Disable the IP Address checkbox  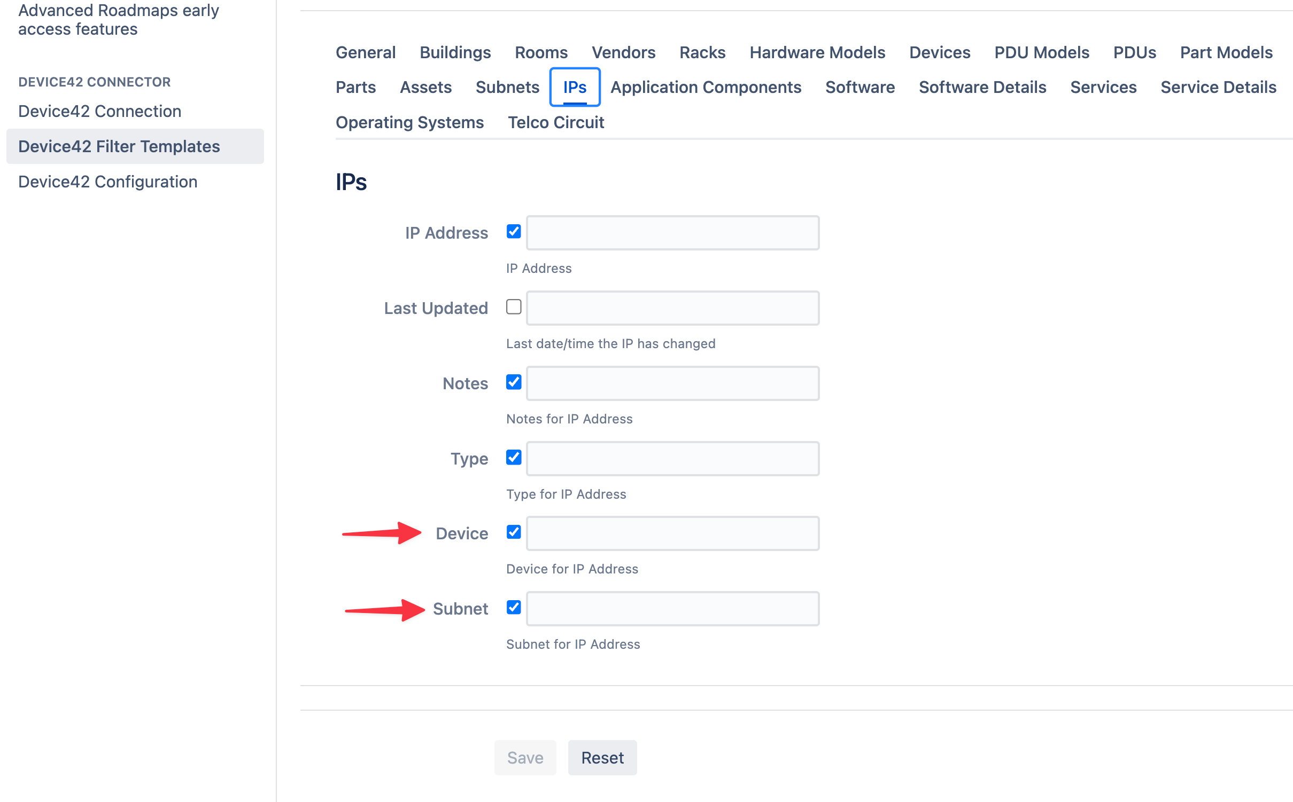click(513, 232)
